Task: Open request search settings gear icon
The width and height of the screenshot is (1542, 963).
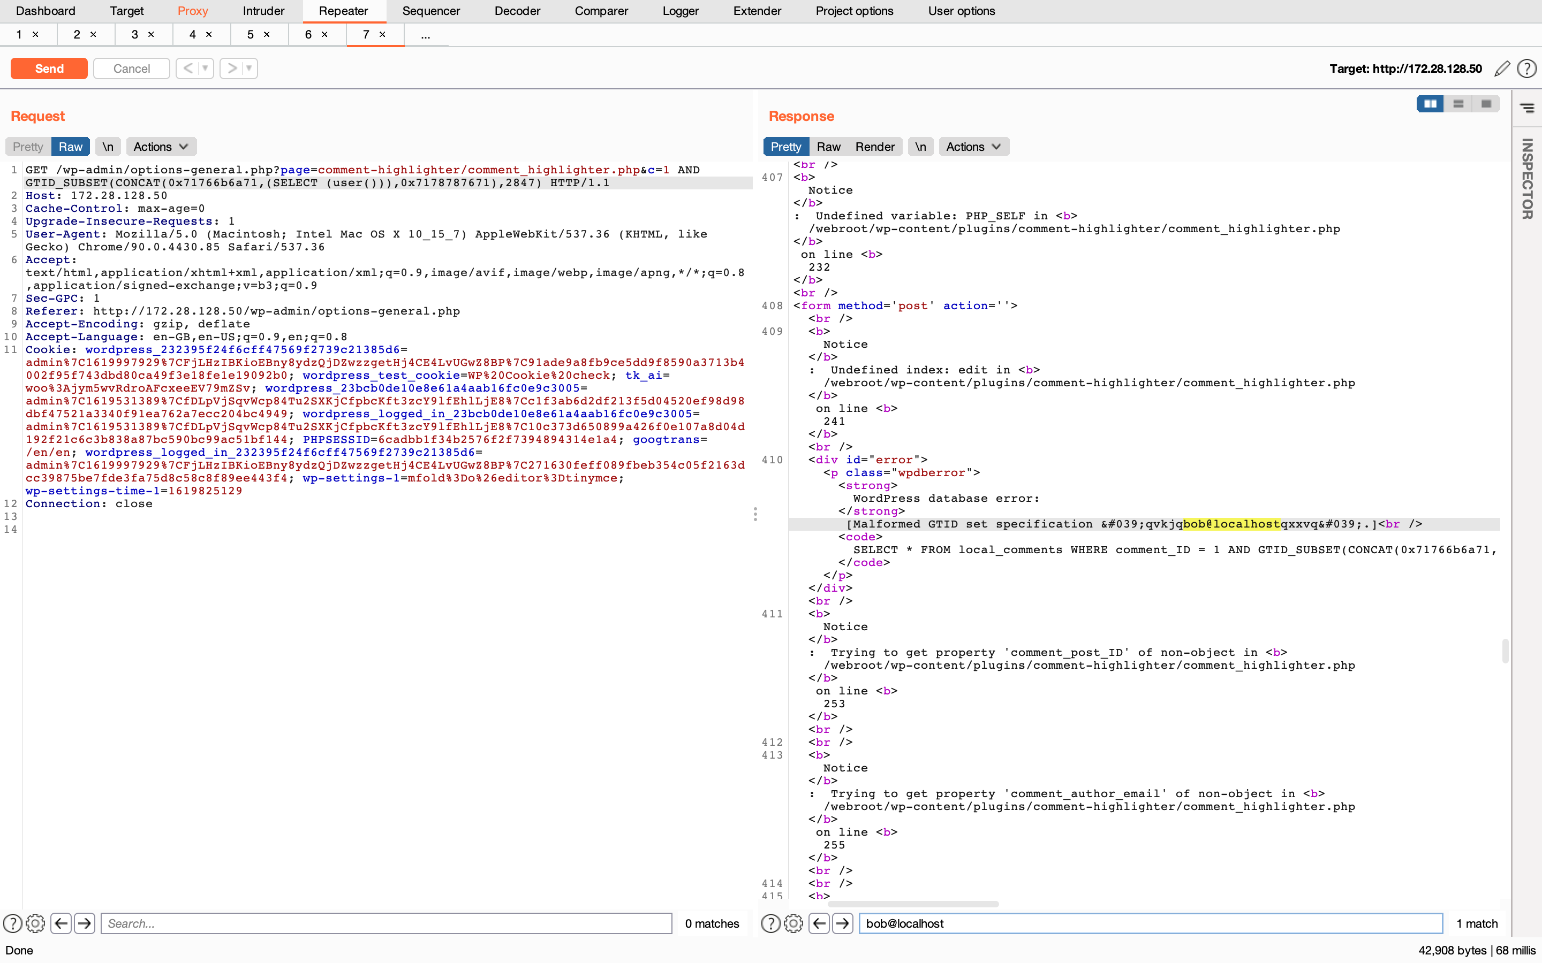Action: [36, 923]
